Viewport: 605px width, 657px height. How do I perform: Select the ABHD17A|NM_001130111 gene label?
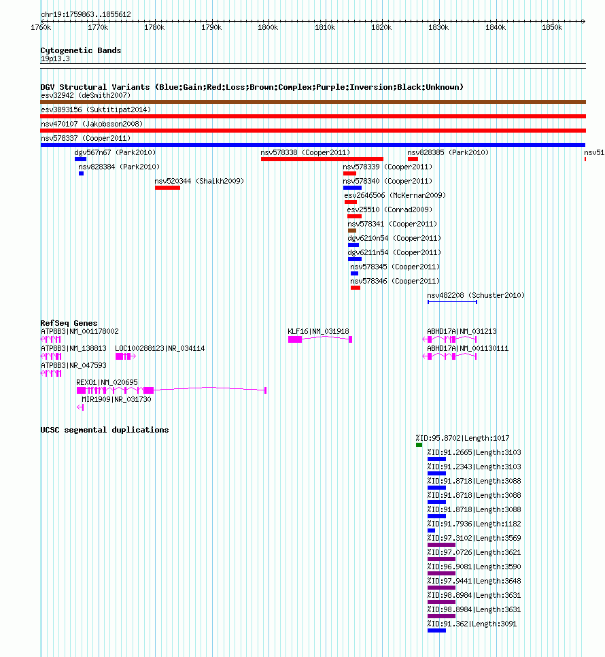pyautogui.click(x=468, y=349)
